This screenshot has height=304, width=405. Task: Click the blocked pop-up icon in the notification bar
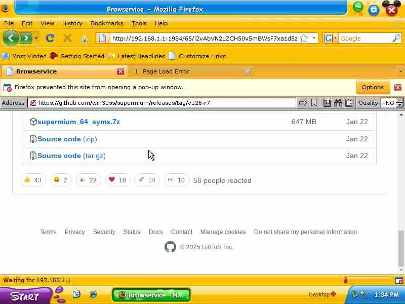(8, 87)
